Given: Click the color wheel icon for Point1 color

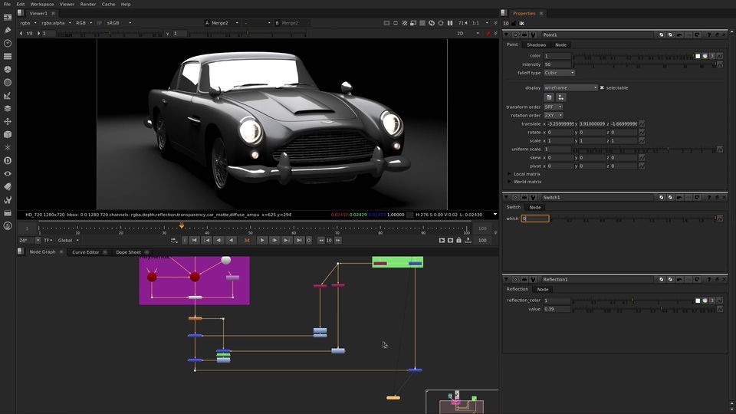Looking at the screenshot, I should [x=705, y=56].
